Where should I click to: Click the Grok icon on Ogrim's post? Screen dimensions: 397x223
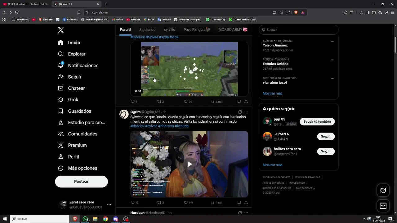click(240, 112)
